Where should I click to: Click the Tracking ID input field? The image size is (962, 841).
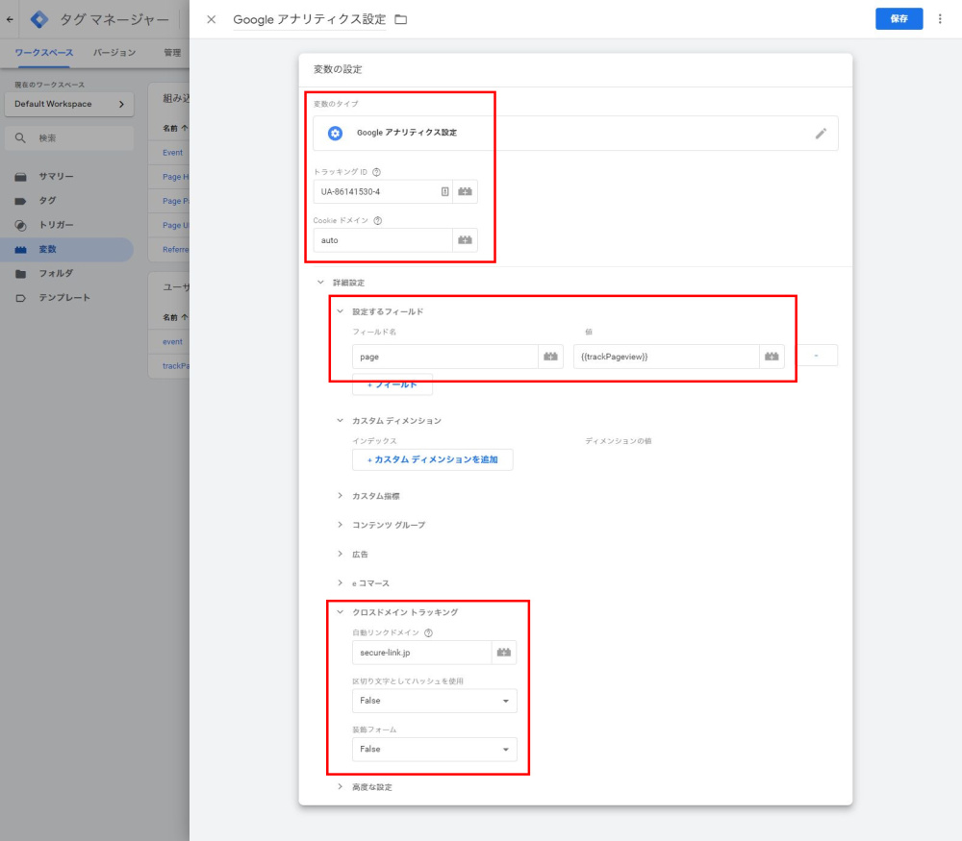tap(379, 191)
